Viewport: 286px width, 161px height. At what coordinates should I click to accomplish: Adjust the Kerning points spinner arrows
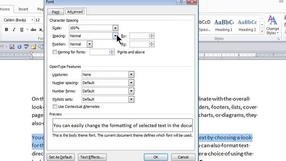(112, 52)
